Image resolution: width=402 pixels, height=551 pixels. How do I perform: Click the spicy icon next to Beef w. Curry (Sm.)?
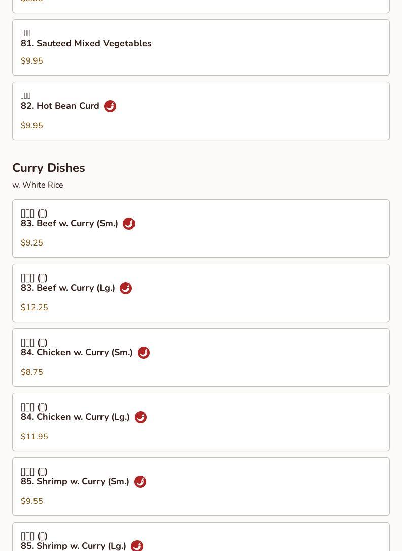pyautogui.click(x=129, y=224)
